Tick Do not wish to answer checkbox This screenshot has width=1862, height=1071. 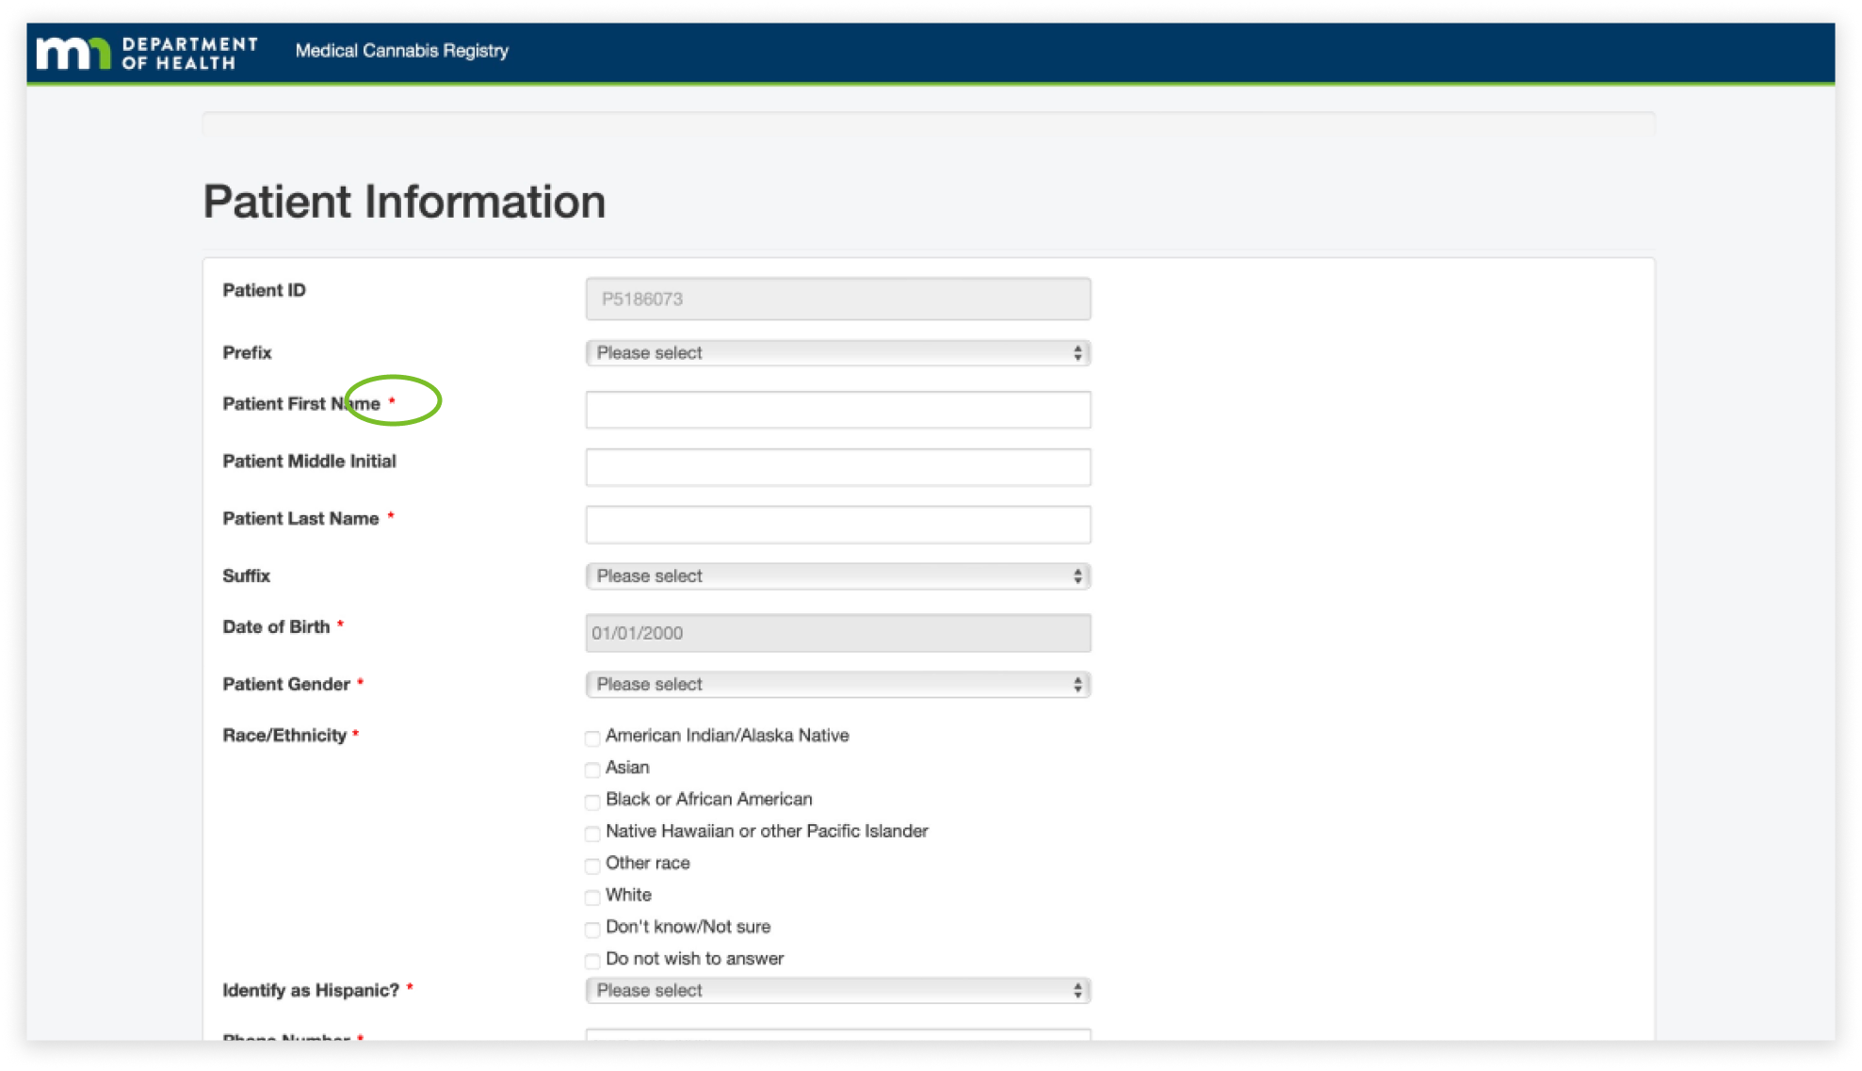(592, 962)
